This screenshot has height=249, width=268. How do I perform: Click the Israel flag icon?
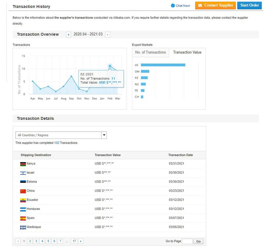[23, 173]
